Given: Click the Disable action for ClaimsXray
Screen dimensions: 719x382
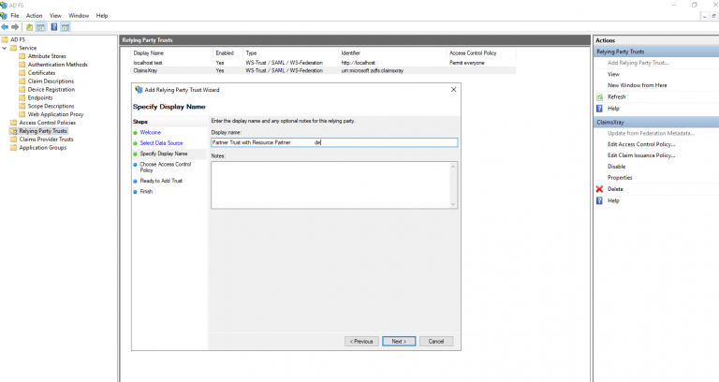Looking at the screenshot, I should point(616,167).
